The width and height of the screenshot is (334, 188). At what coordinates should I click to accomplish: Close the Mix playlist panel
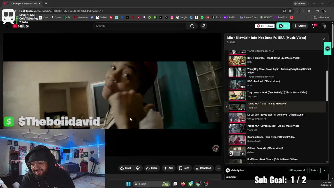click(324, 39)
